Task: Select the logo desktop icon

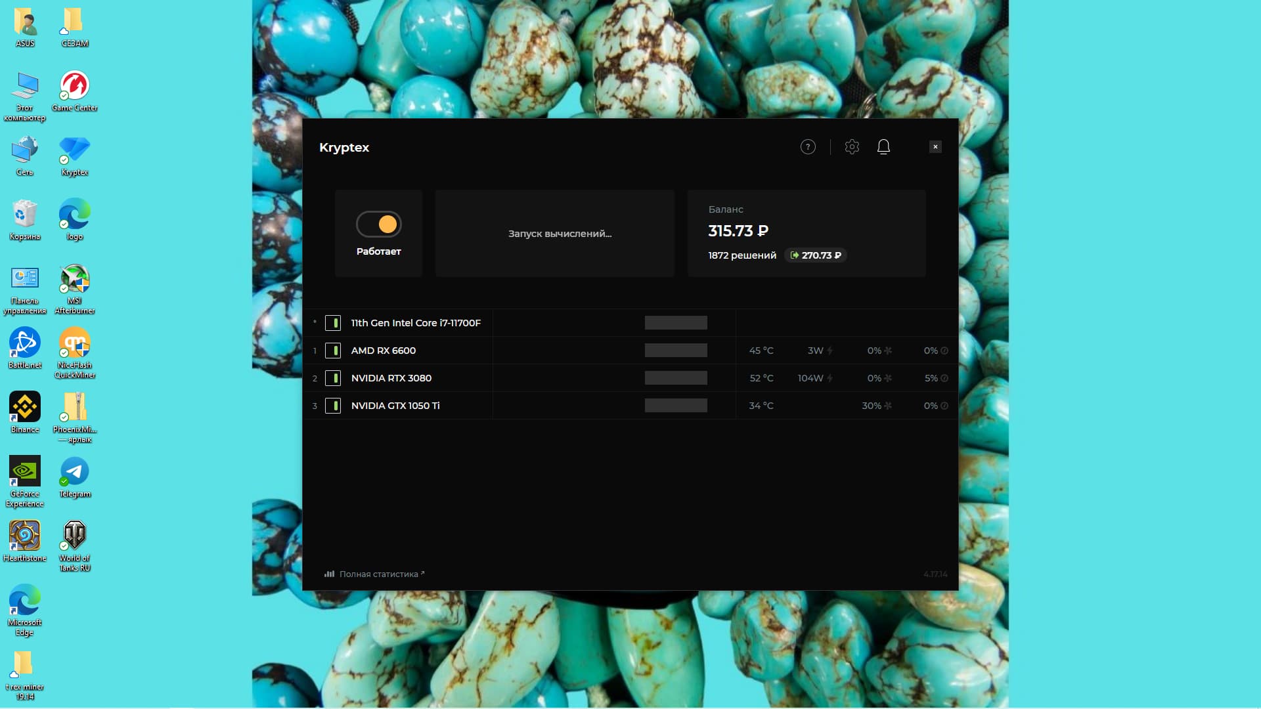Action: pyautogui.click(x=75, y=220)
